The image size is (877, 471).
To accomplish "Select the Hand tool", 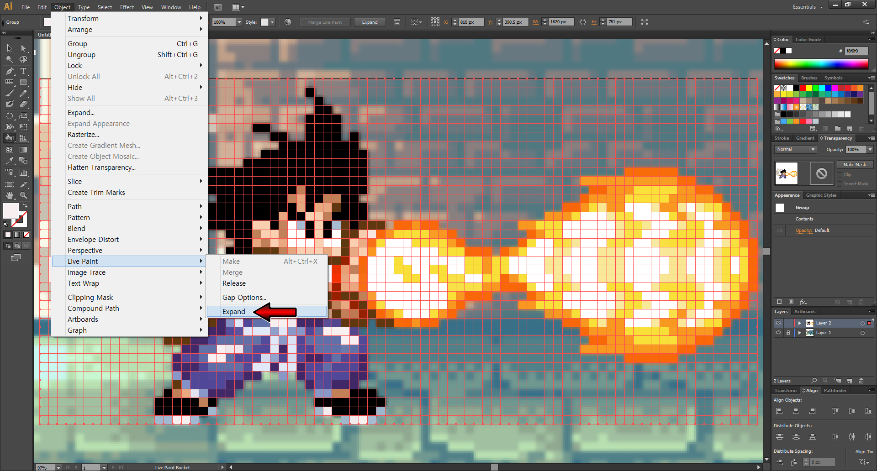I will pos(10,195).
